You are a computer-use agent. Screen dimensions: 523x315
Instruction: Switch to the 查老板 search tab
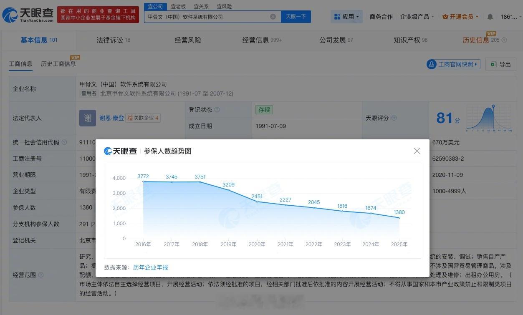coord(178,7)
